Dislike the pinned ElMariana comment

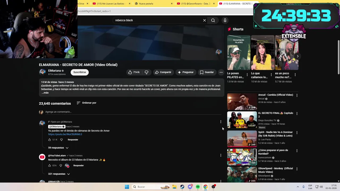coord(61,140)
